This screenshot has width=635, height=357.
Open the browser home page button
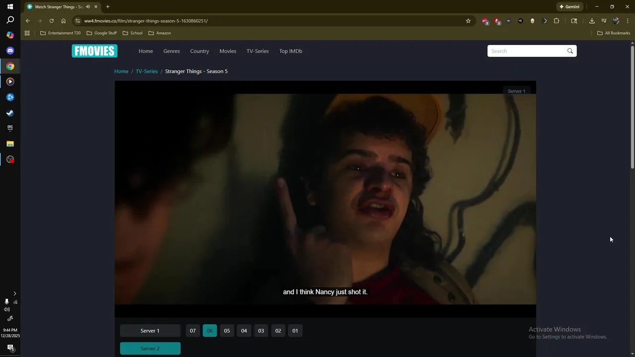[x=63, y=21]
